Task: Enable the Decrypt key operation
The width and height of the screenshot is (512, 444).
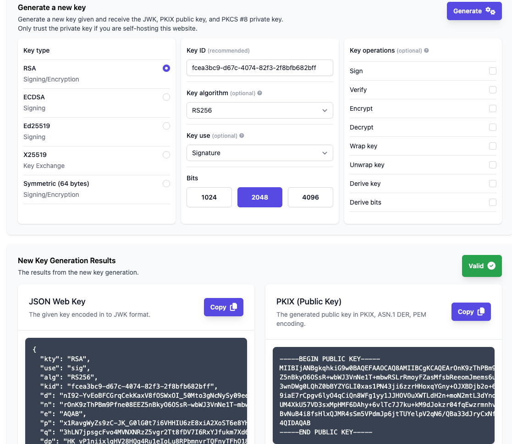Action: tap(493, 127)
